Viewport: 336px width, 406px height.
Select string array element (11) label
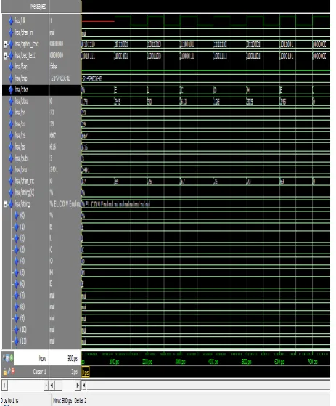tap(23, 341)
